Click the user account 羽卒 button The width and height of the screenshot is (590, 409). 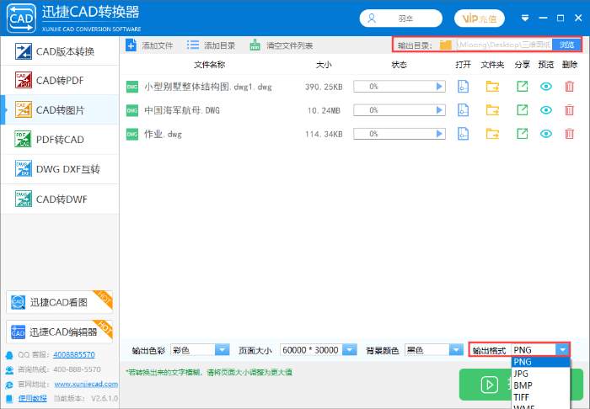(400, 19)
